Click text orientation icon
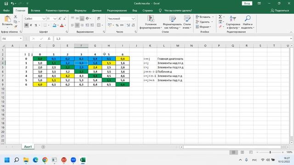The image size is (294, 165). pyautogui.click(x=87, y=18)
